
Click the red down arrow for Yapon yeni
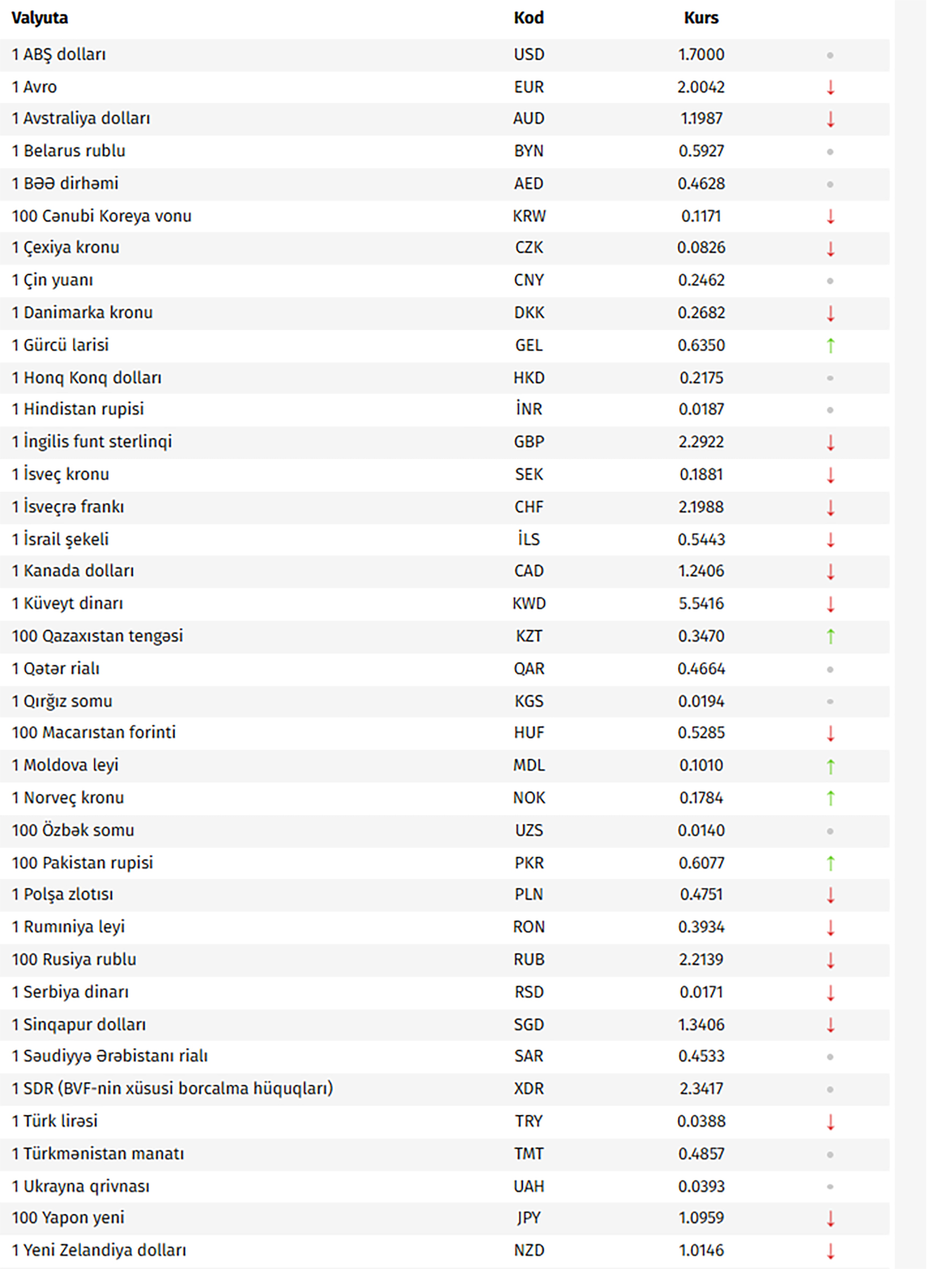(830, 1218)
